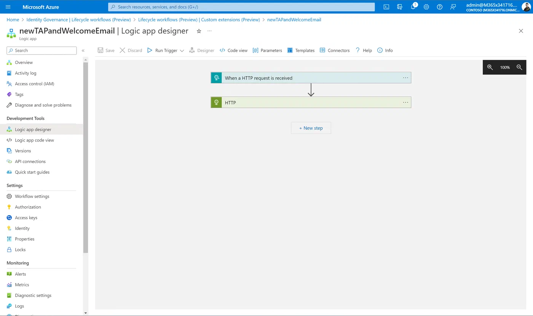Viewport: 533px width, 316px height.
Task: Click the sidebar Search box
Action: [42, 50]
